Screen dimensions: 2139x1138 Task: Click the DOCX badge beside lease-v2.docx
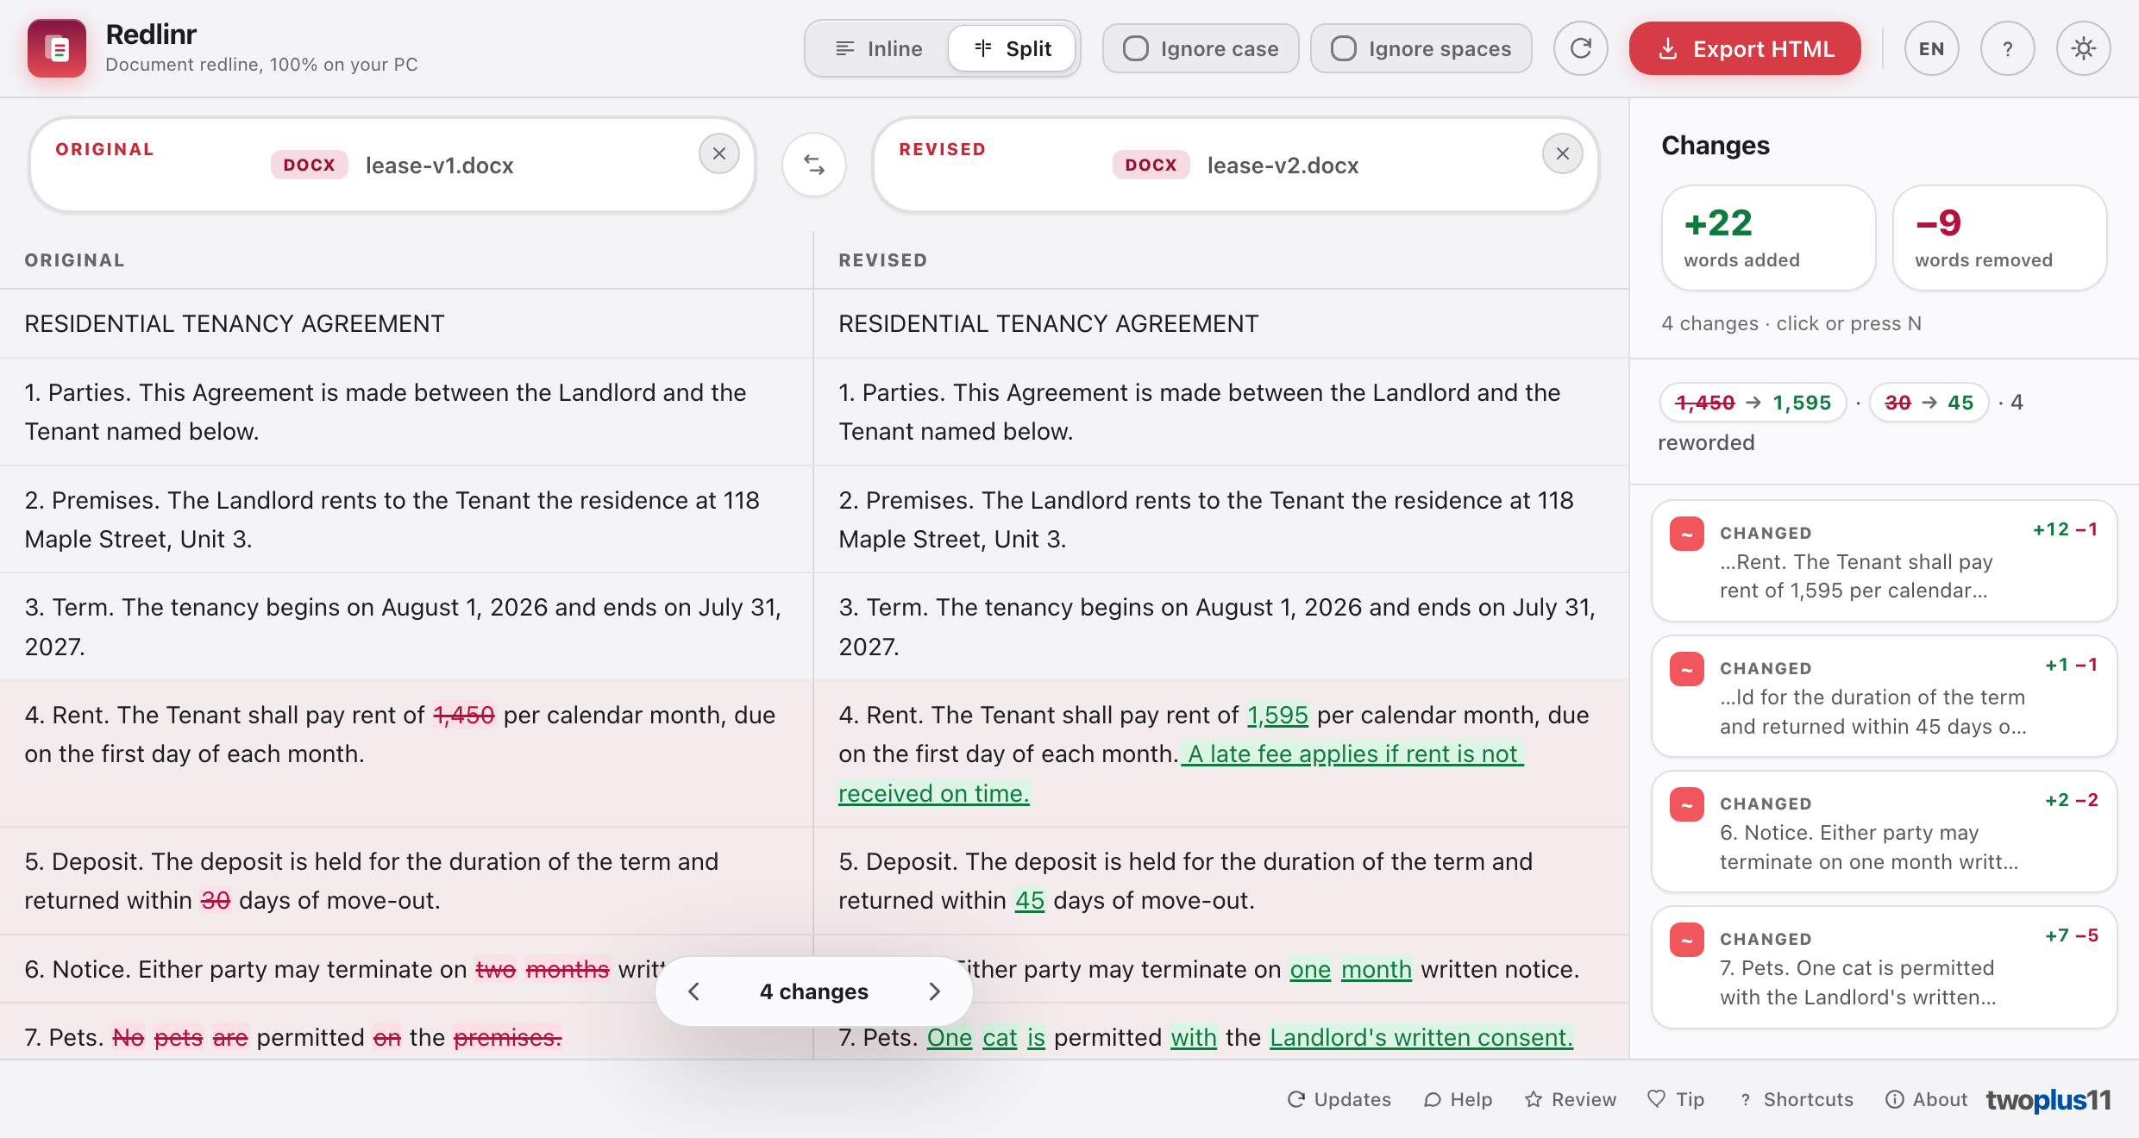1151,165
